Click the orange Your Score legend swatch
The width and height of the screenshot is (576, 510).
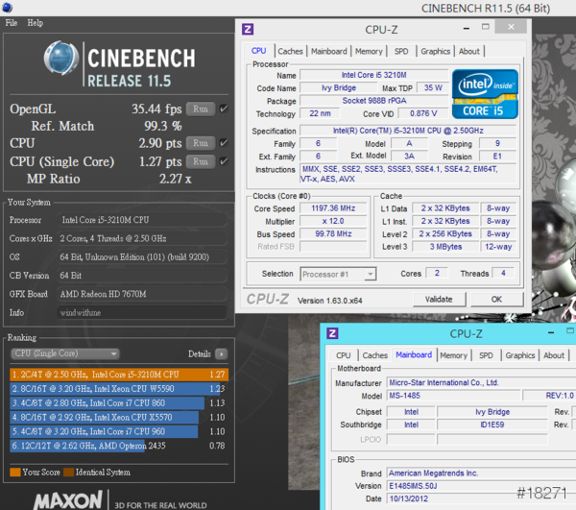click(14, 472)
